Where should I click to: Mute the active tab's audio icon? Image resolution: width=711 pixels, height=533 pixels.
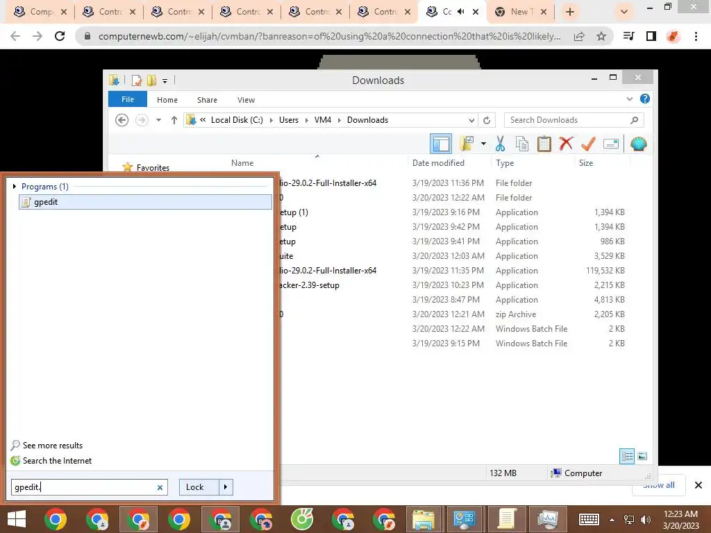[461, 12]
